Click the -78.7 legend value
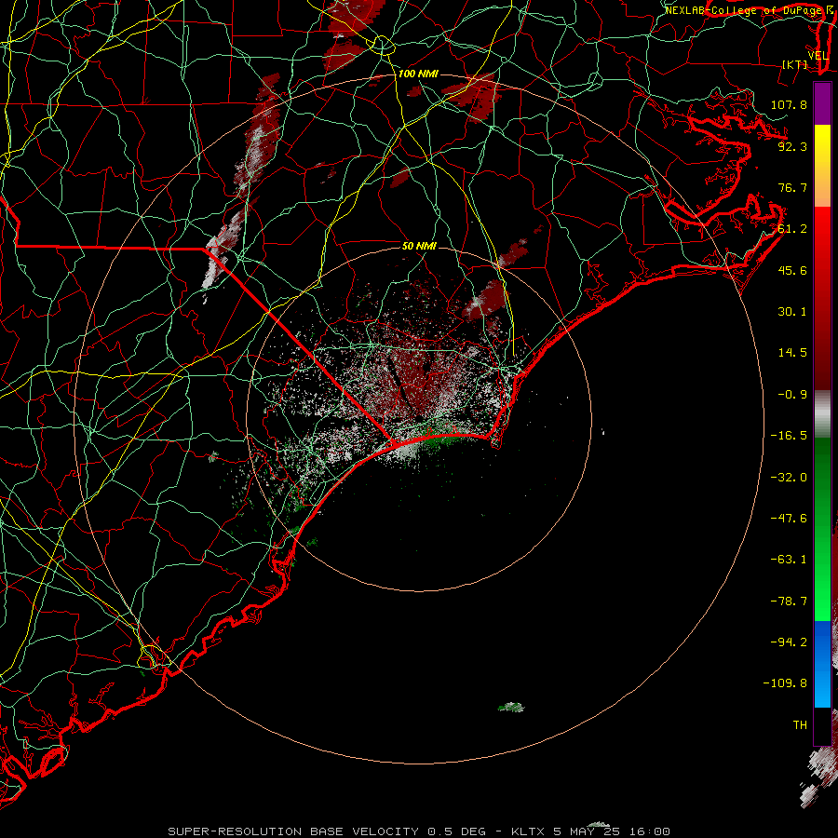838x838 pixels. coord(789,601)
